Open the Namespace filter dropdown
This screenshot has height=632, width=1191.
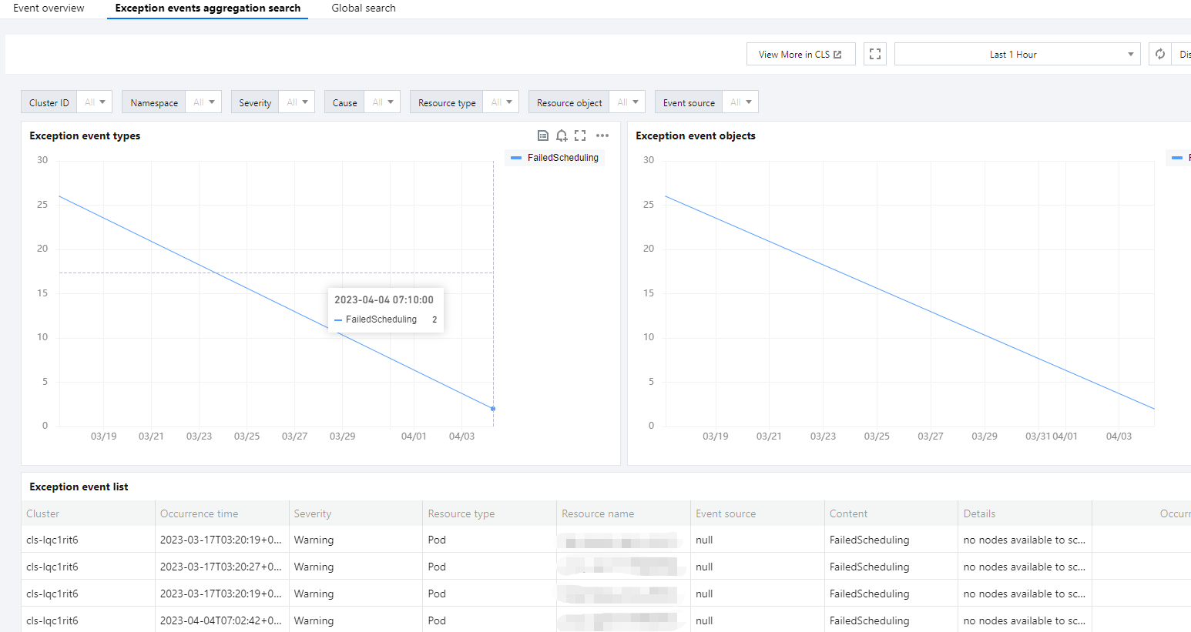[203, 102]
